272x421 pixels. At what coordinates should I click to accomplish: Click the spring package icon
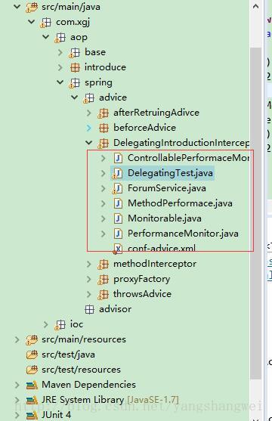click(74, 82)
